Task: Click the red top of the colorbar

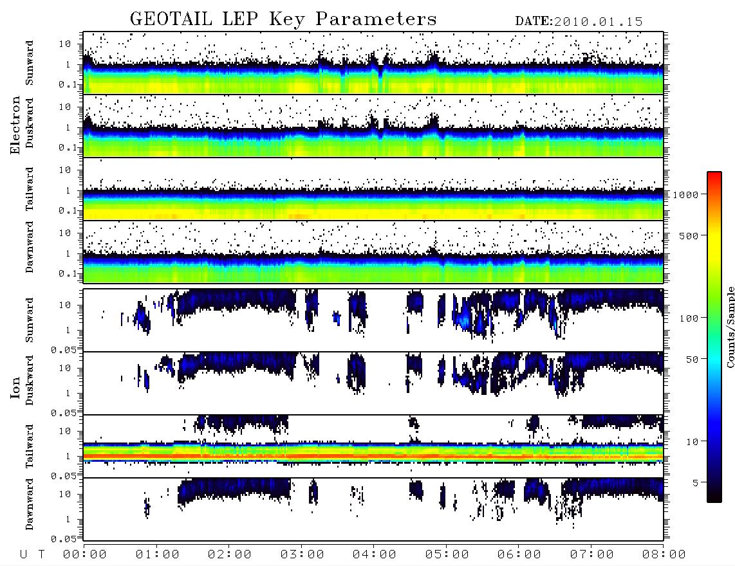Action: tap(714, 177)
